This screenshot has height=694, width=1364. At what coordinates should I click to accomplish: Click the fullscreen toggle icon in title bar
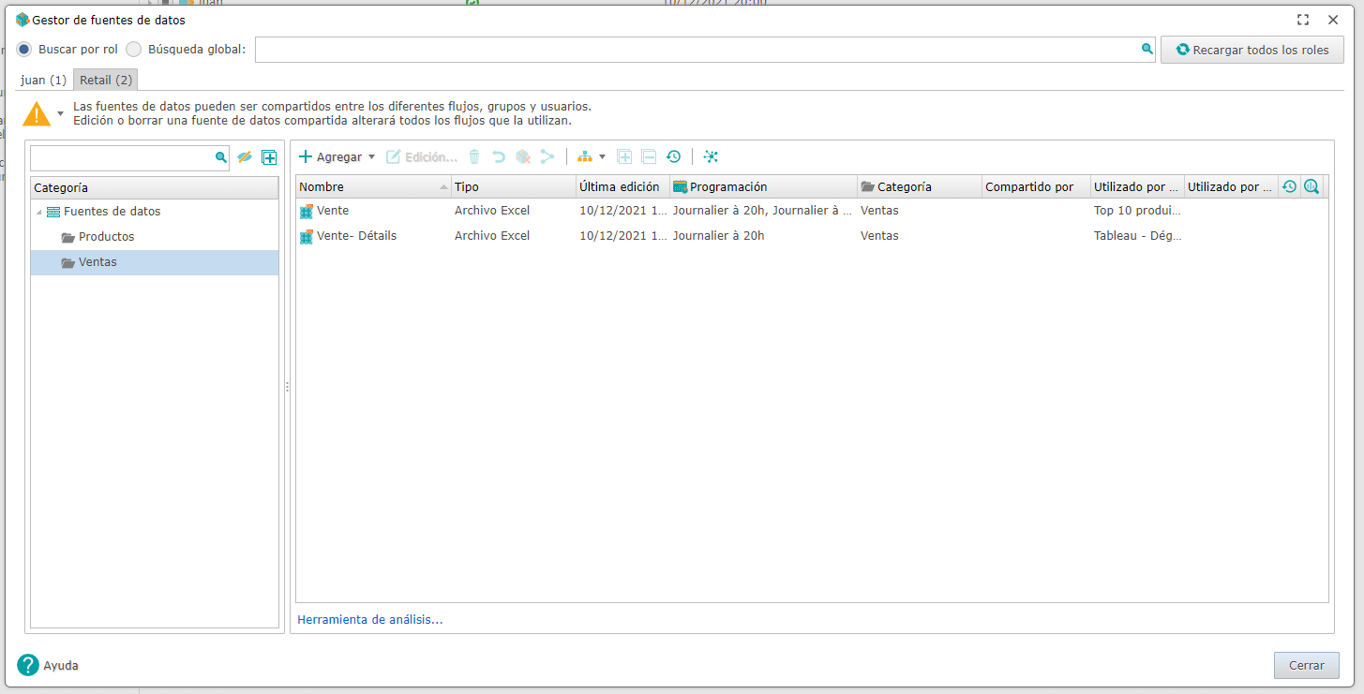point(1303,20)
